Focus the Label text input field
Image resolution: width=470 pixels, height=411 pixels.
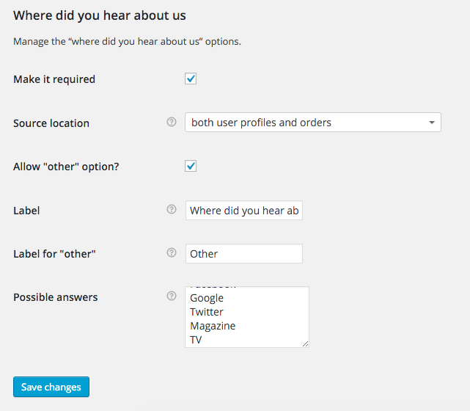click(244, 211)
